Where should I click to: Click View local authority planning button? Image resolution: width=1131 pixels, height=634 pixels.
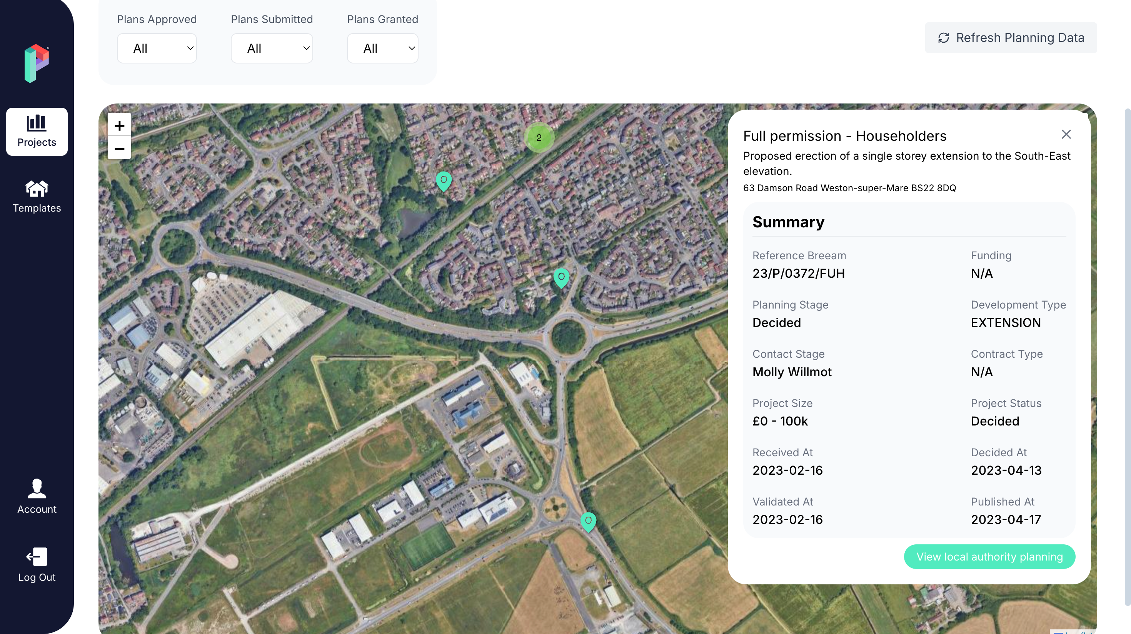pyautogui.click(x=989, y=557)
